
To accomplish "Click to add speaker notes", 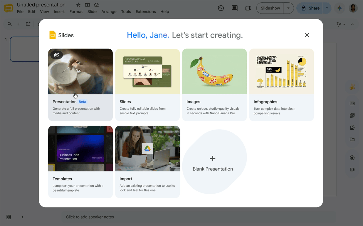I will [x=198, y=217].
